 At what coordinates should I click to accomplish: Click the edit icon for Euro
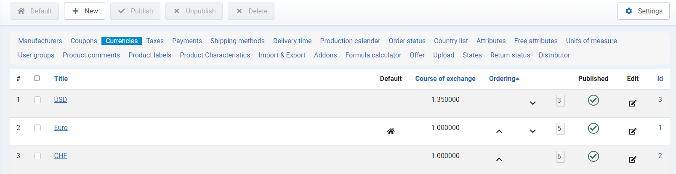tap(633, 131)
